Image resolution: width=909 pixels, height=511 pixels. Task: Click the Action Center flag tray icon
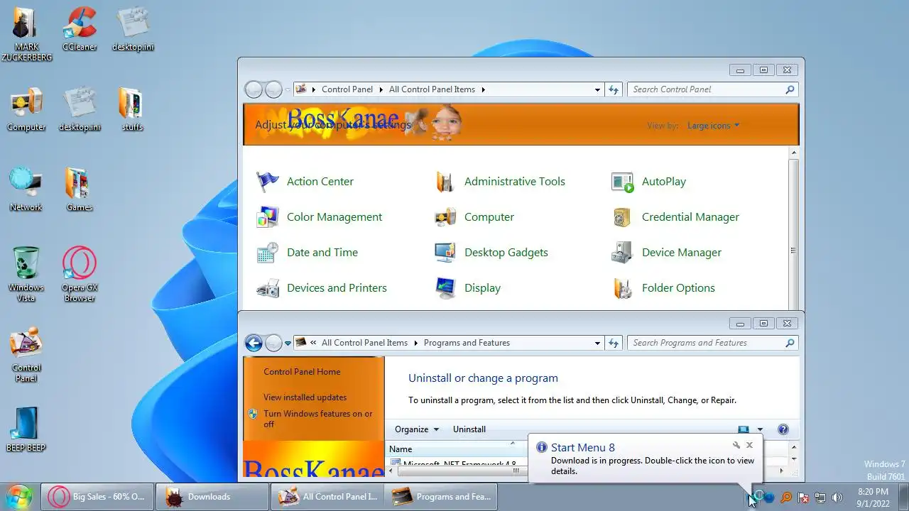(x=803, y=498)
